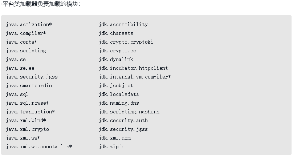Screen dimensions: 293x157
Task: Click the jdk.localedata entry
Action: (x=119, y=94)
